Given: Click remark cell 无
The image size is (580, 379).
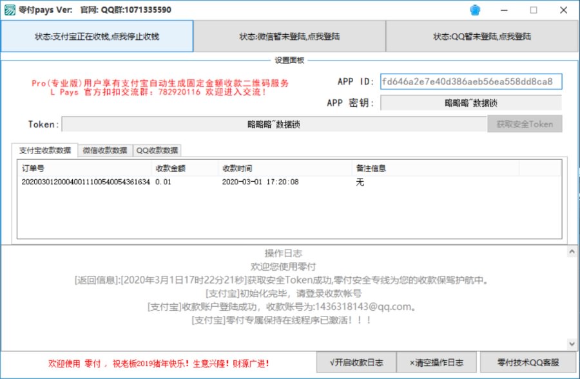Looking at the screenshot, I should 360,182.
